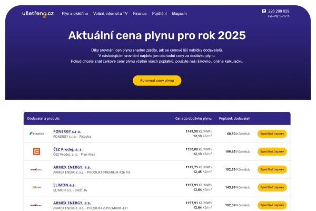Viewport: 316px width, 211px height.
Task: Open the Pojištění menu item
Action: 159,14
